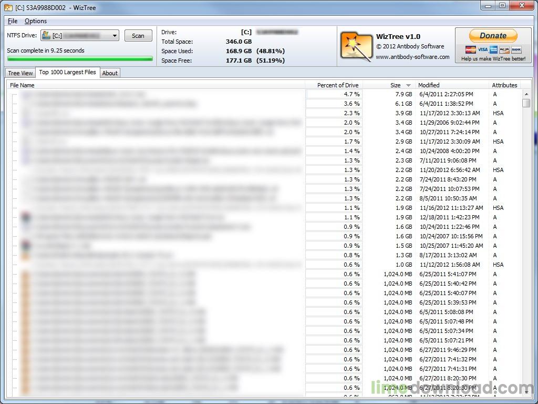The width and height of the screenshot is (538, 404).
Task: Click the Scan button
Action: (x=138, y=36)
